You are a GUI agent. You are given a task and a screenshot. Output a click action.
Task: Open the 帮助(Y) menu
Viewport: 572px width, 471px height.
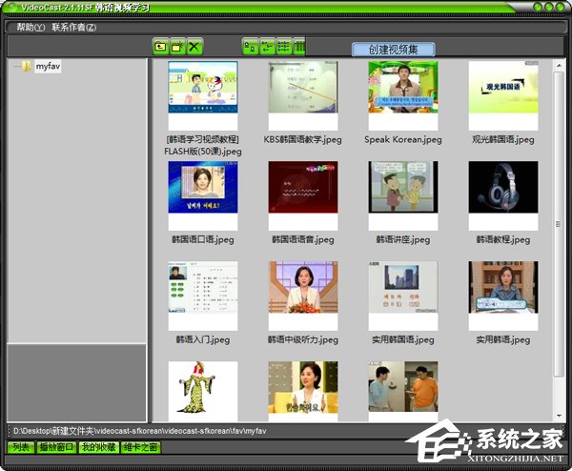pos(31,27)
